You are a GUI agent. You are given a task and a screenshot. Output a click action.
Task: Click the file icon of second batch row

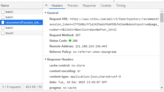click(x=3, y=17)
